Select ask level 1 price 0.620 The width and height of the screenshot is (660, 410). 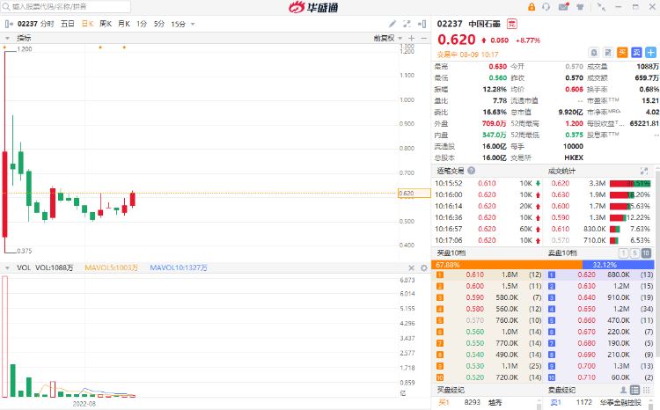tap(586, 275)
